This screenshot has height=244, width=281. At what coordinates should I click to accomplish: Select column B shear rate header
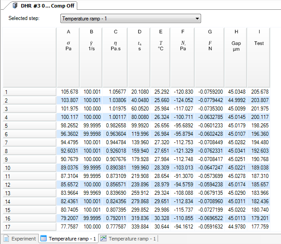91,57
